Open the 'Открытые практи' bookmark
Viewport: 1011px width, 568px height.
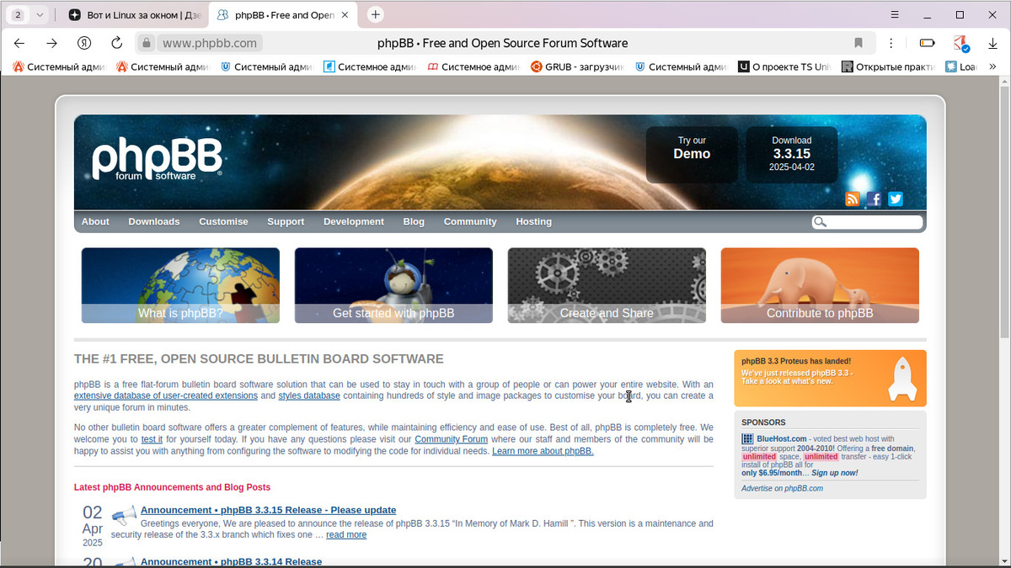click(888, 66)
